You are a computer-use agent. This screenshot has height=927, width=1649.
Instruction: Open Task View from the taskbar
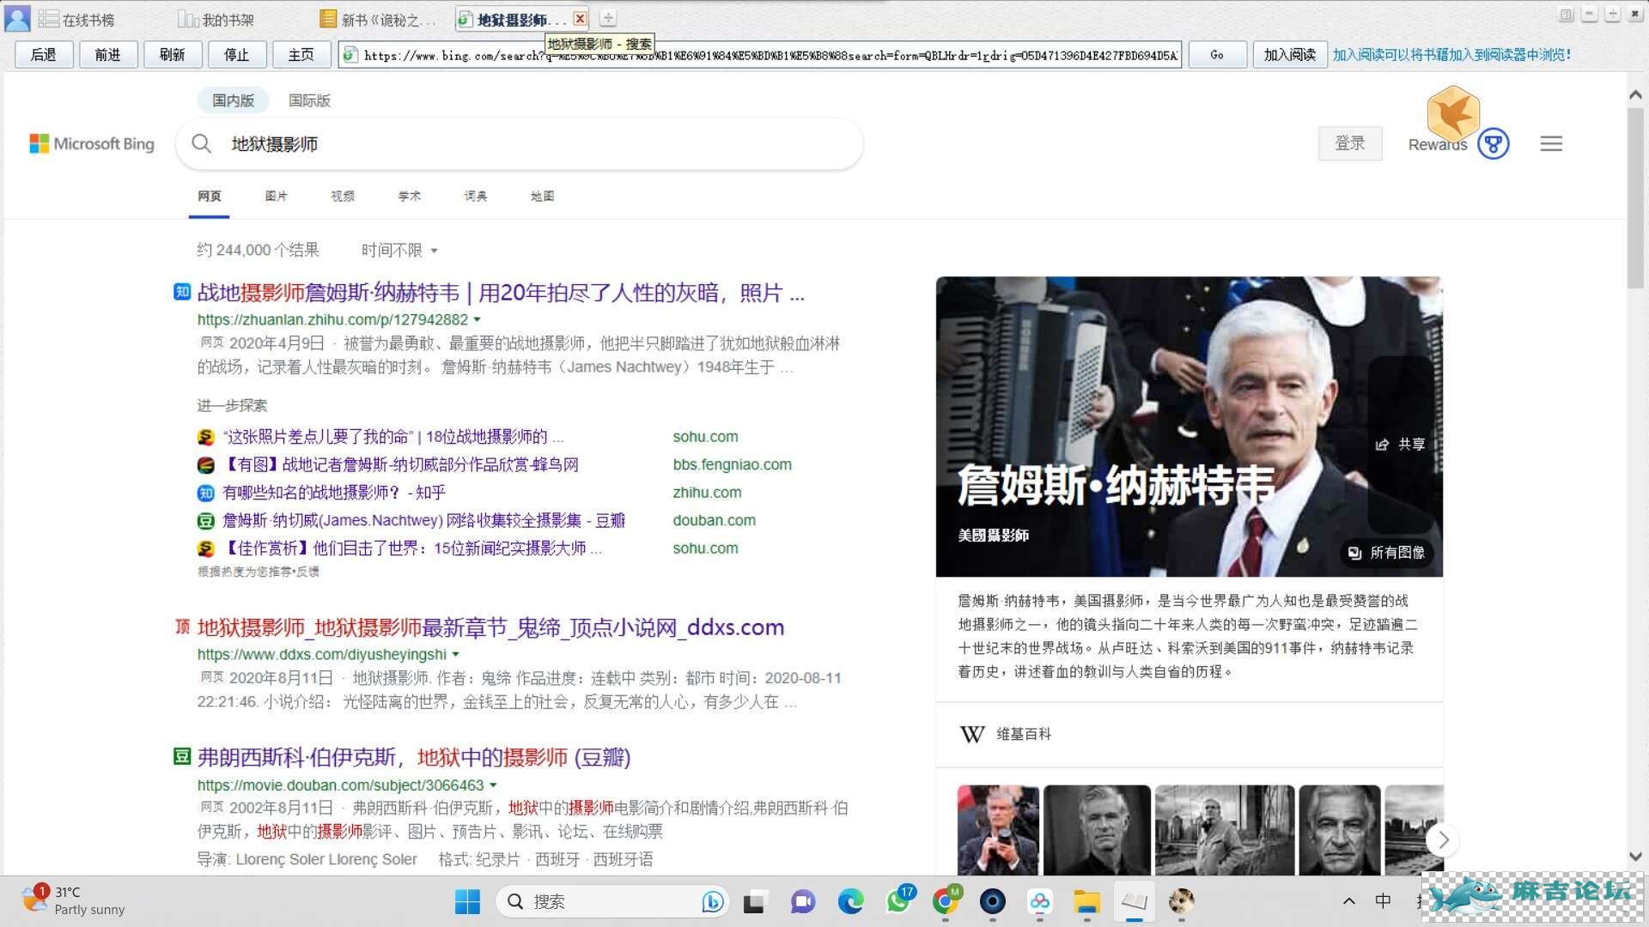coord(754,901)
